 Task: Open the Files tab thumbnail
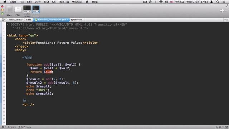18,10
